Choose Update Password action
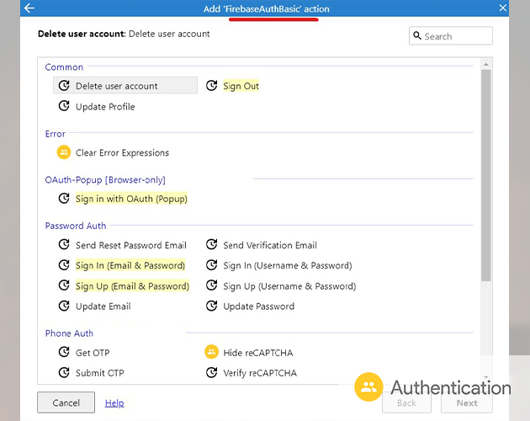This screenshot has width=530, height=421. pyautogui.click(x=258, y=306)
